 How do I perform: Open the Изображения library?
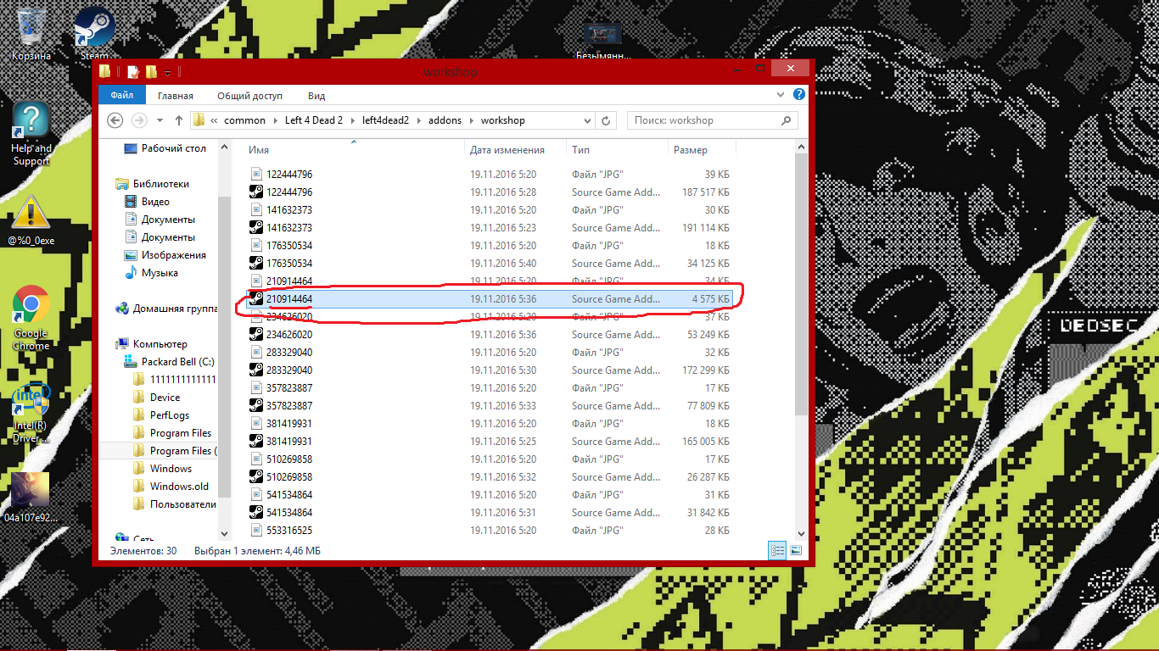click(173, 255)
